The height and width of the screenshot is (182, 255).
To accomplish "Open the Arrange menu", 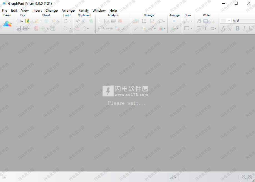I will pos(68,11).
